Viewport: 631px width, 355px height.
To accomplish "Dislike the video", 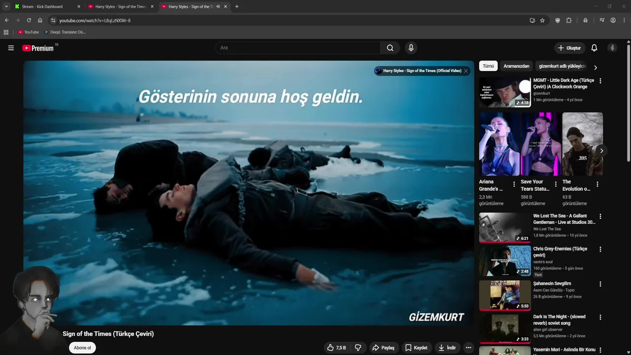I will coord(358,348).
